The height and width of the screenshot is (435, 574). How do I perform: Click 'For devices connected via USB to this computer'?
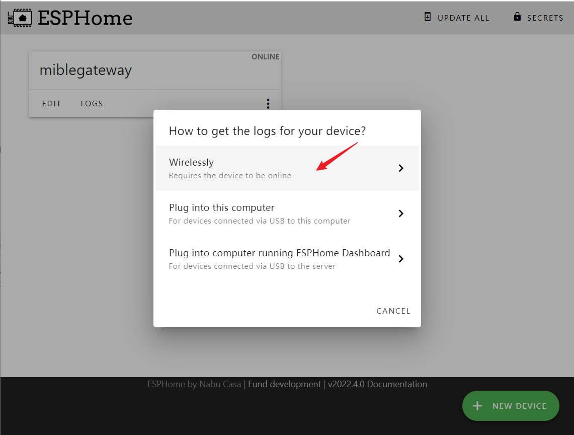[260, 221]
